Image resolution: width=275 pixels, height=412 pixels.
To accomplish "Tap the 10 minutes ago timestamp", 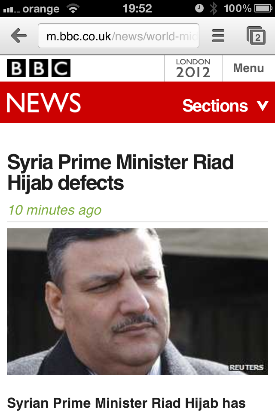I will 55,210.
